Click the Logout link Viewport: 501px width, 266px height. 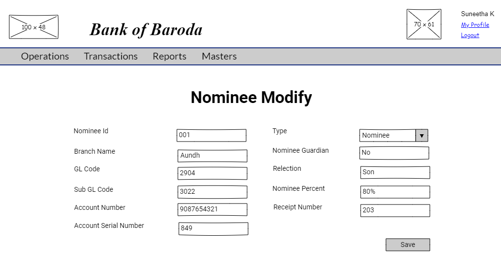pyautogui.click(x=470, y=35)
